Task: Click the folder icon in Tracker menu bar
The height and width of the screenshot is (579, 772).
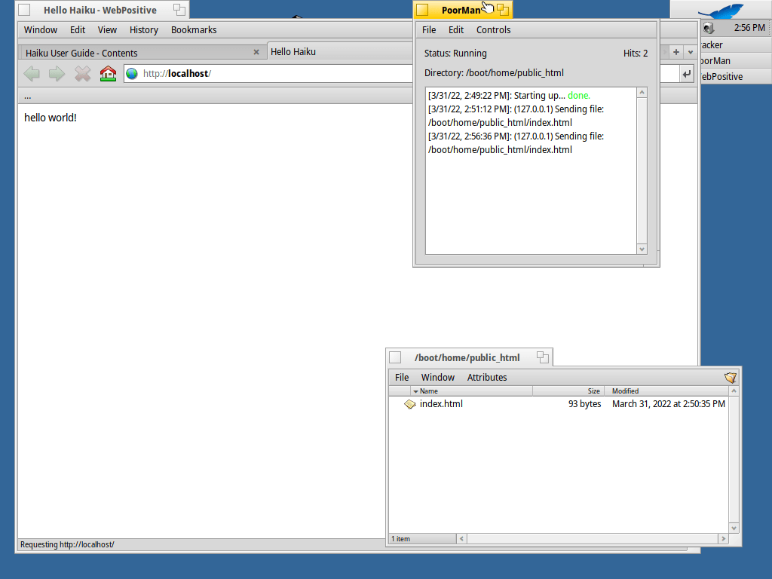Action: pyautogui.click(x=730, y=378)
